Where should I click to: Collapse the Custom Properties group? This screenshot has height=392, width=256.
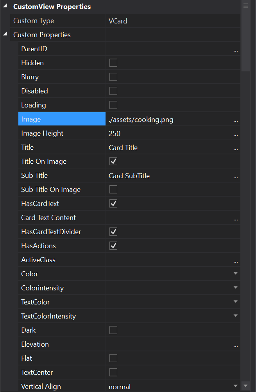[x=5, y=34]
